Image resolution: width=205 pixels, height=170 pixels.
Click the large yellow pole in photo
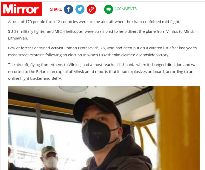click(x=177, y=128)
